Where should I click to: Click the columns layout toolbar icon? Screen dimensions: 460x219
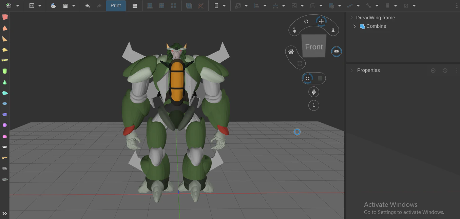[216, 6]
